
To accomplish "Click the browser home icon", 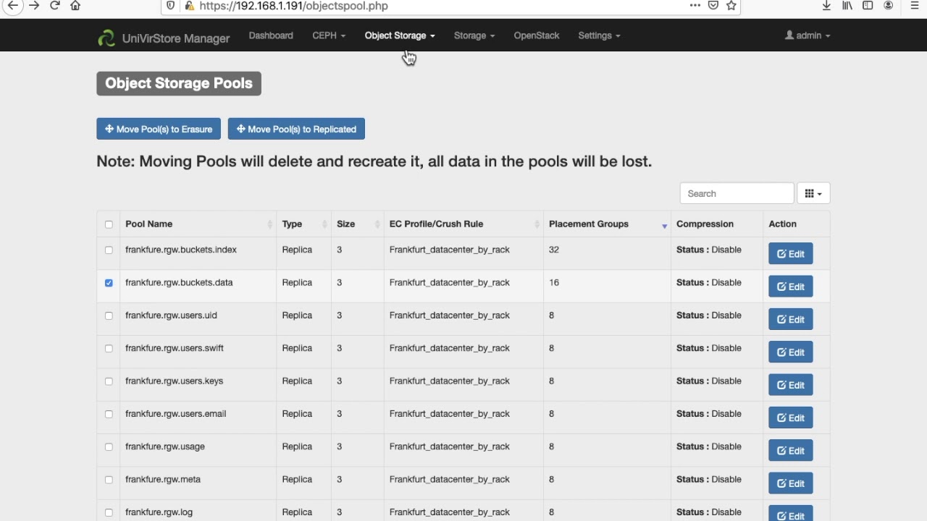I will (x=75, y=6).
